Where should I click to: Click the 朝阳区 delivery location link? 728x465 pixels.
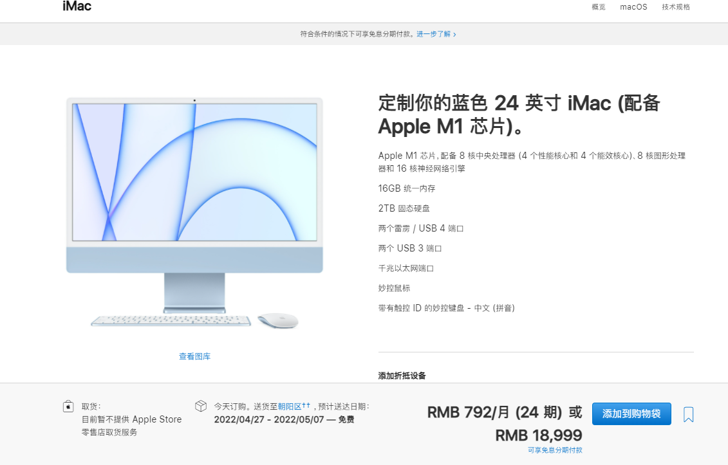pos(290,406)
